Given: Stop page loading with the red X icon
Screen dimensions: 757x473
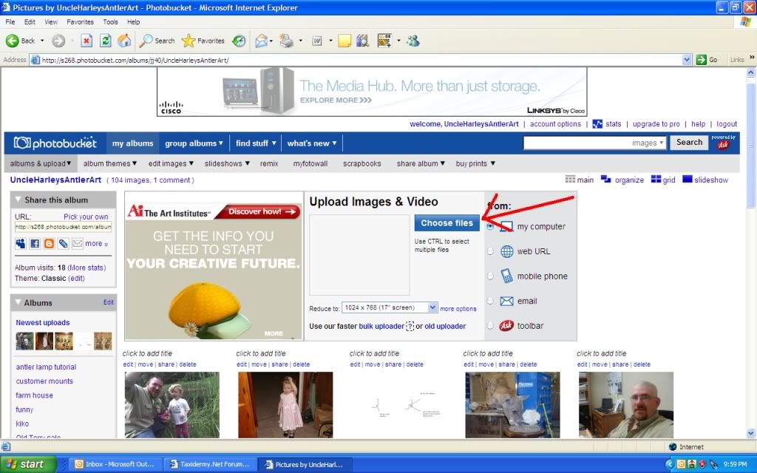Looking at the screenshot, I should (86, 41).
